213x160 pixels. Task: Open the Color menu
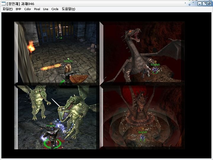[28, 9]
